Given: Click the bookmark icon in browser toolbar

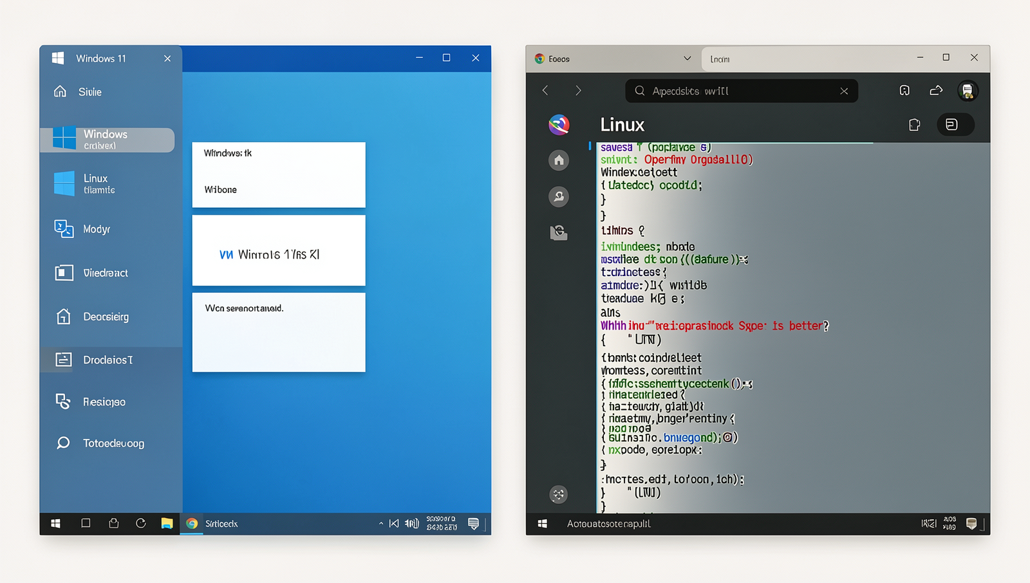Looking at the screenshot, I should click(x=904, y=91).
